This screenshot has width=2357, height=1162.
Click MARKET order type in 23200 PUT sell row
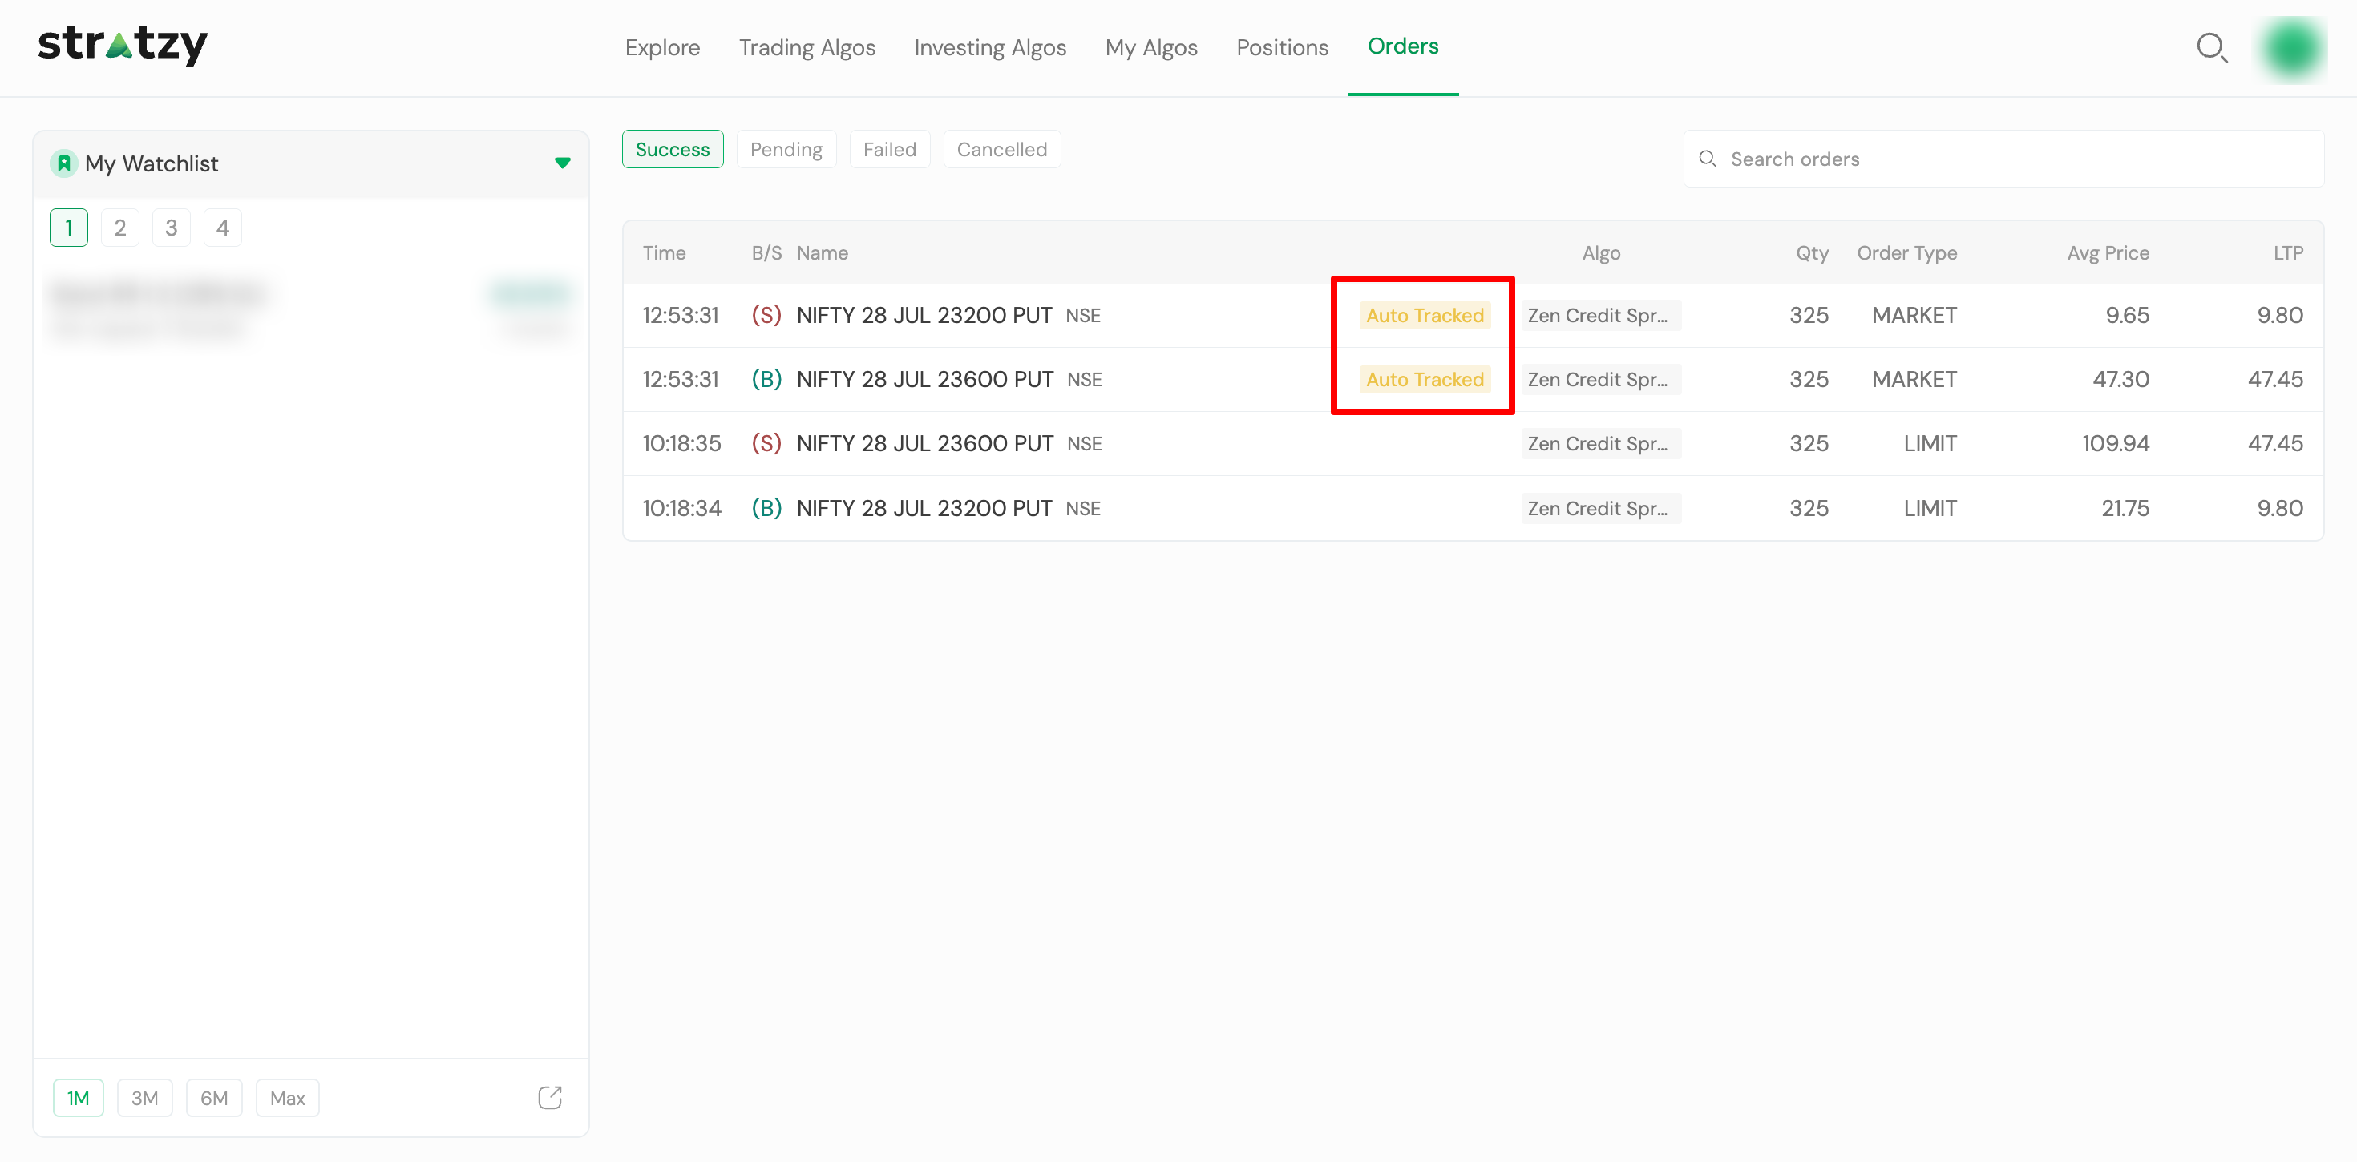pyautogui.click(x=1914, y=315)
